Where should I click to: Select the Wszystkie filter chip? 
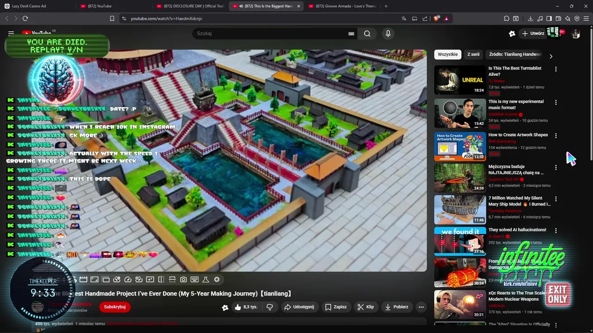[x=448, y=54]
